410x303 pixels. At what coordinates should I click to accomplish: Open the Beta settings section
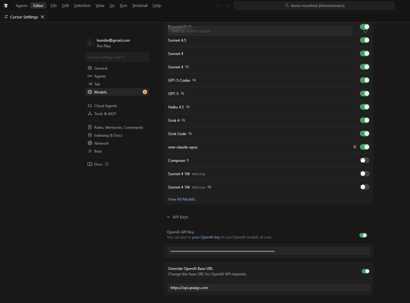tap(98, 151)
